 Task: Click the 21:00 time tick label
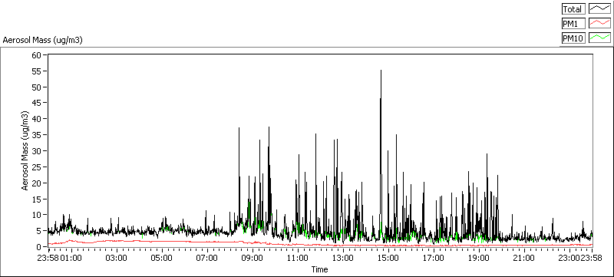(x=525, y=258)
